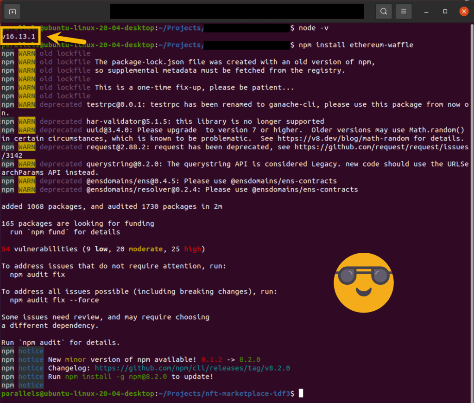This screenshot has width=474, height=403.
Task: Click the terminal cursor at the prompt
Action: click(x=301, y=394)
